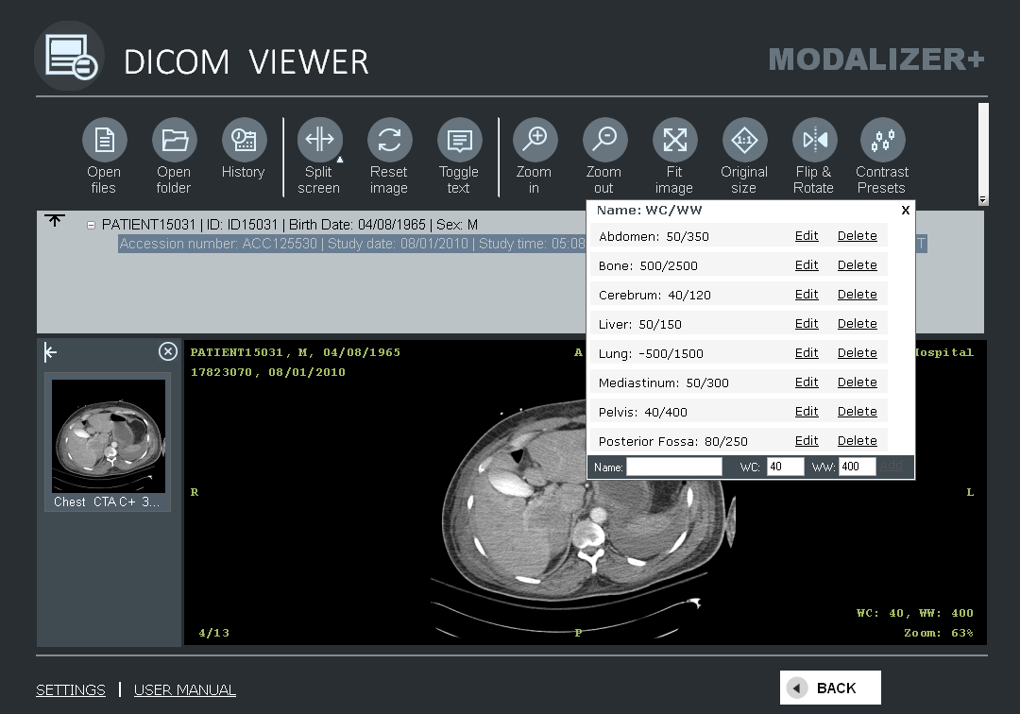Select the Lung -500/1500 preset

click(x=651, y=353)
